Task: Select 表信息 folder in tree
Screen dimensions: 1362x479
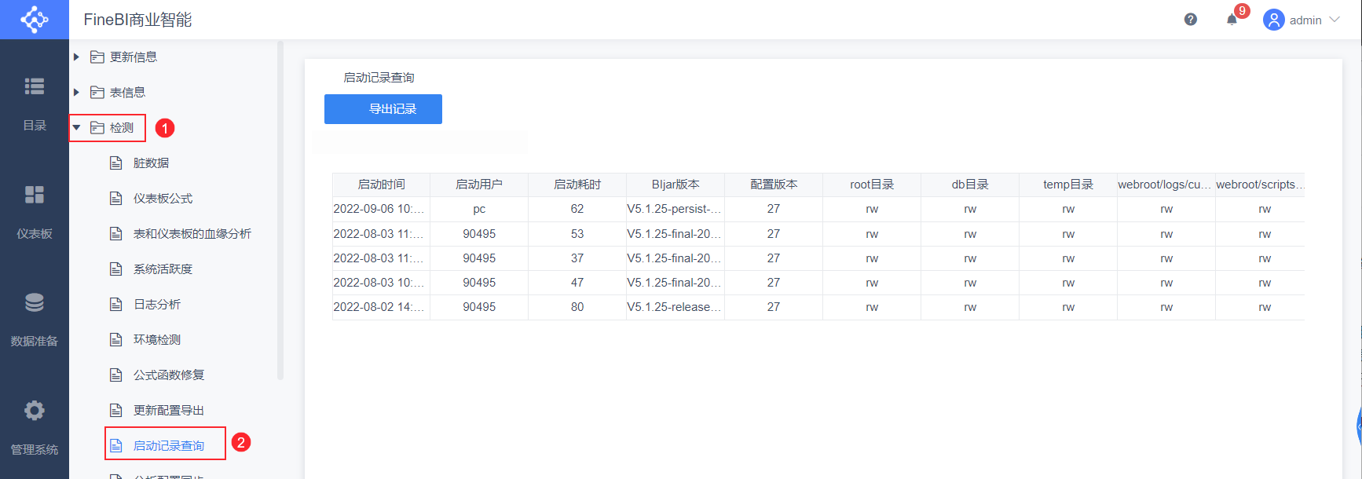Action: pos(127,93)
